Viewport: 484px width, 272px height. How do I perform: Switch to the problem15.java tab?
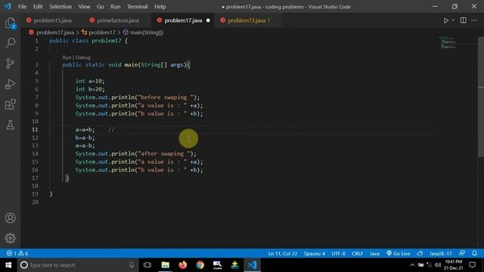(x=52, y=20)
